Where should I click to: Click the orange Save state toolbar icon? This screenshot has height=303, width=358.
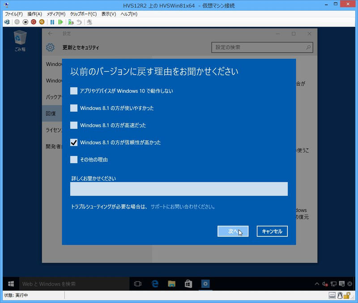(42, 22)
